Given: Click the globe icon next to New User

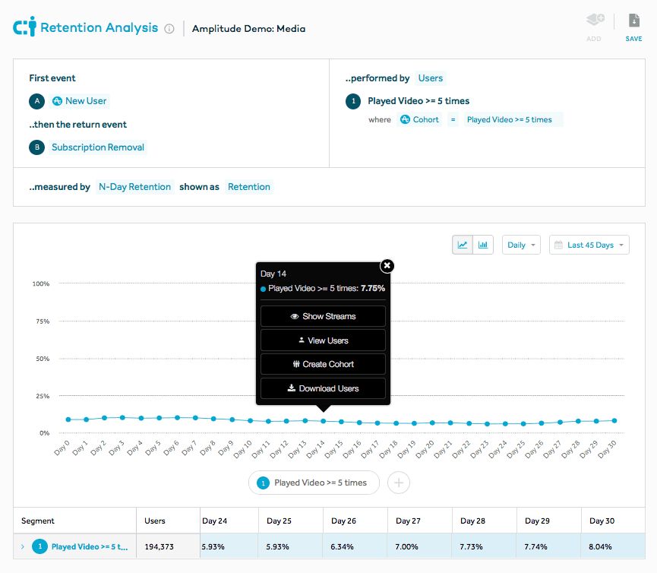Looking at the screenshot, I should click(58, 100).
